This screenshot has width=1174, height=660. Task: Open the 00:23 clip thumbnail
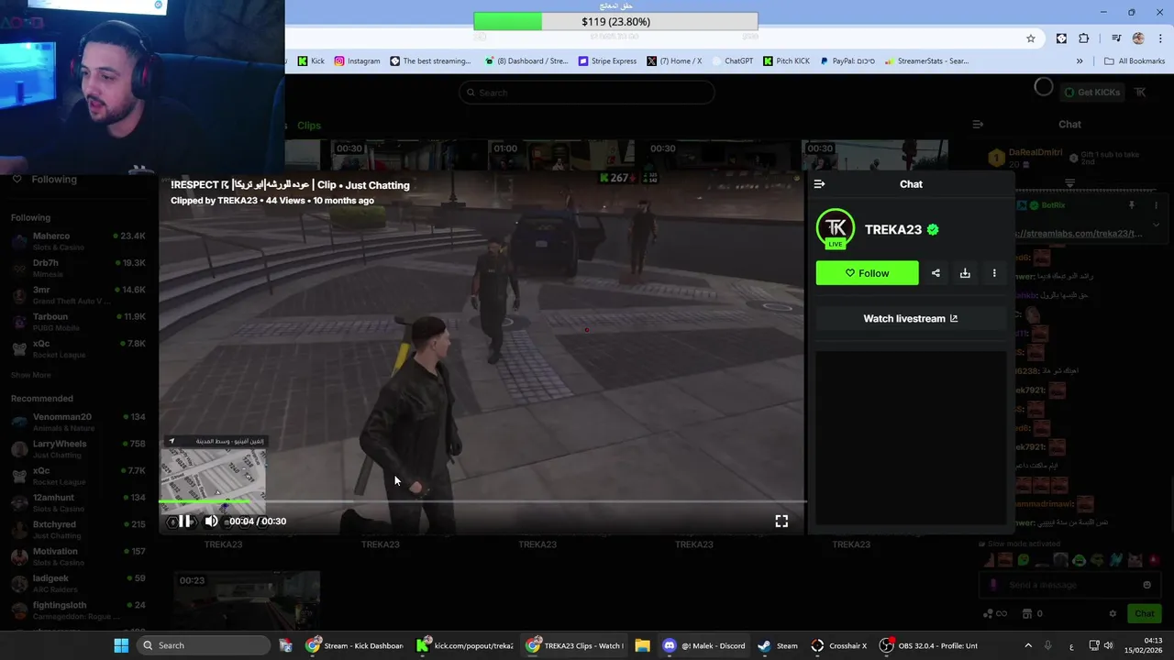[x=247, y=599]
